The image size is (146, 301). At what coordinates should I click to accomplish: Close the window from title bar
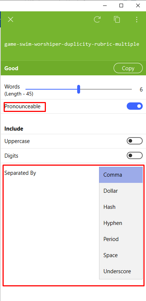tap(138, 5)
